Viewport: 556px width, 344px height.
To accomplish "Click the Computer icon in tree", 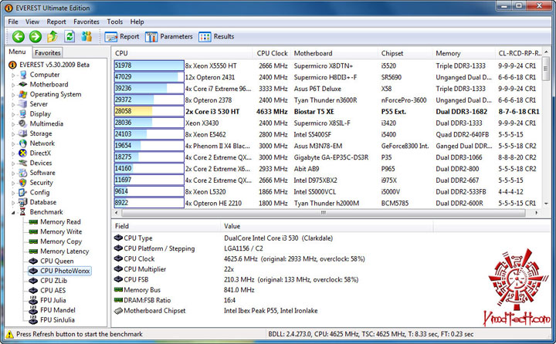I will tap(23, 75).
